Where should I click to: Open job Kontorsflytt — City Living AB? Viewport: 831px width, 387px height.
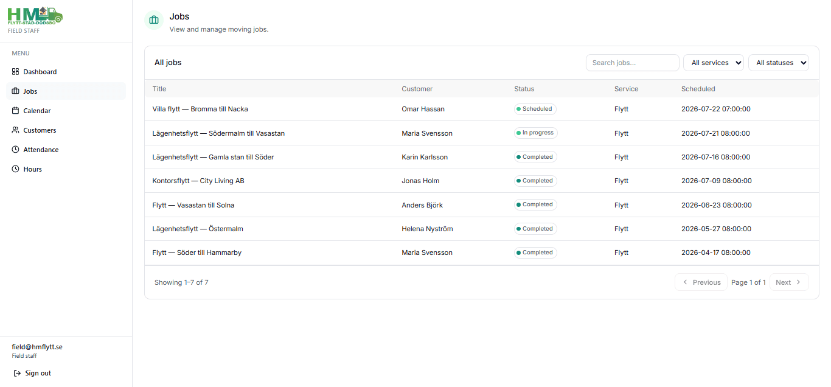click(198, 181)
